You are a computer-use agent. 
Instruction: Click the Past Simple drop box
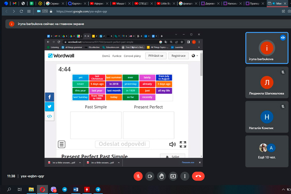coord(96,125)
